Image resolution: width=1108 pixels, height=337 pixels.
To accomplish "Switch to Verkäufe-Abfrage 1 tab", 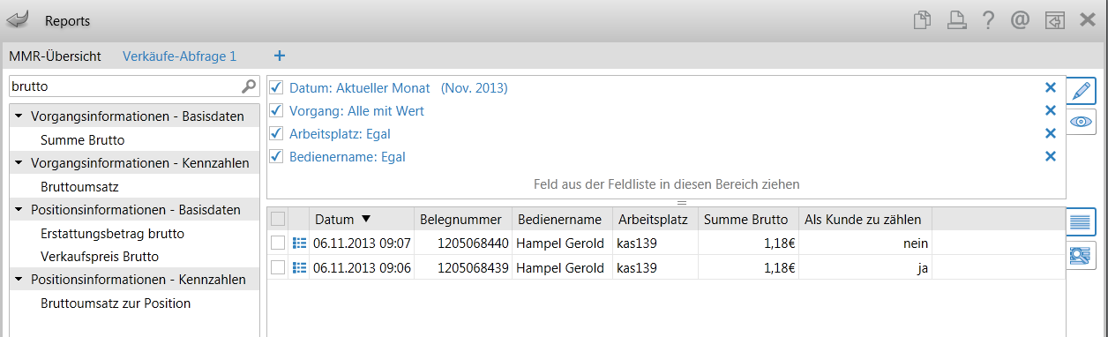I will pyautogui.click(x=180, y=56).
